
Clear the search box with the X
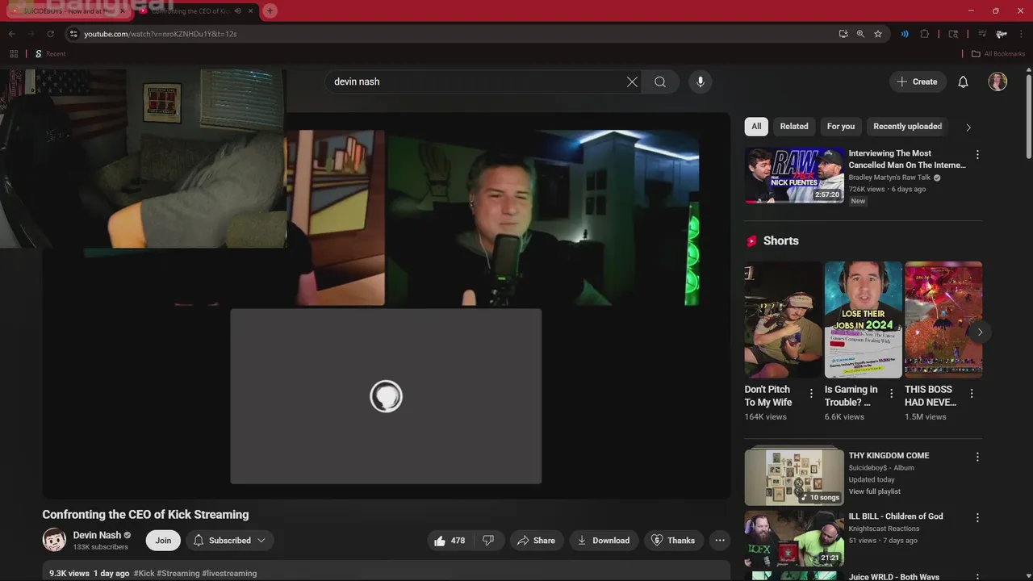[632, 82]
